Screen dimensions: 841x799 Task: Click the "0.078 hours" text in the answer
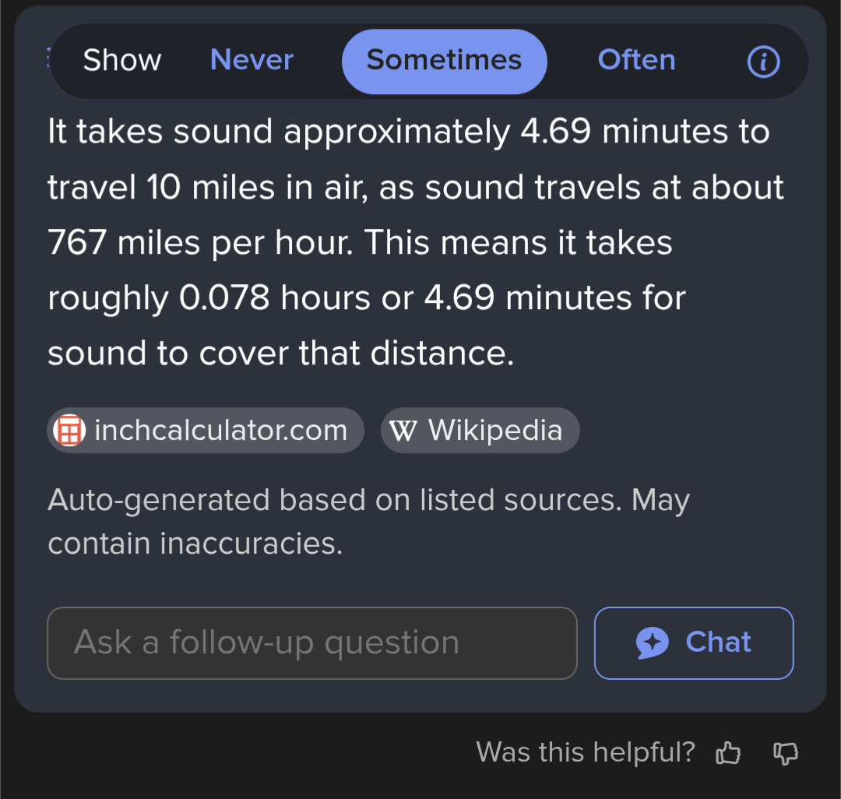point(275,297)
